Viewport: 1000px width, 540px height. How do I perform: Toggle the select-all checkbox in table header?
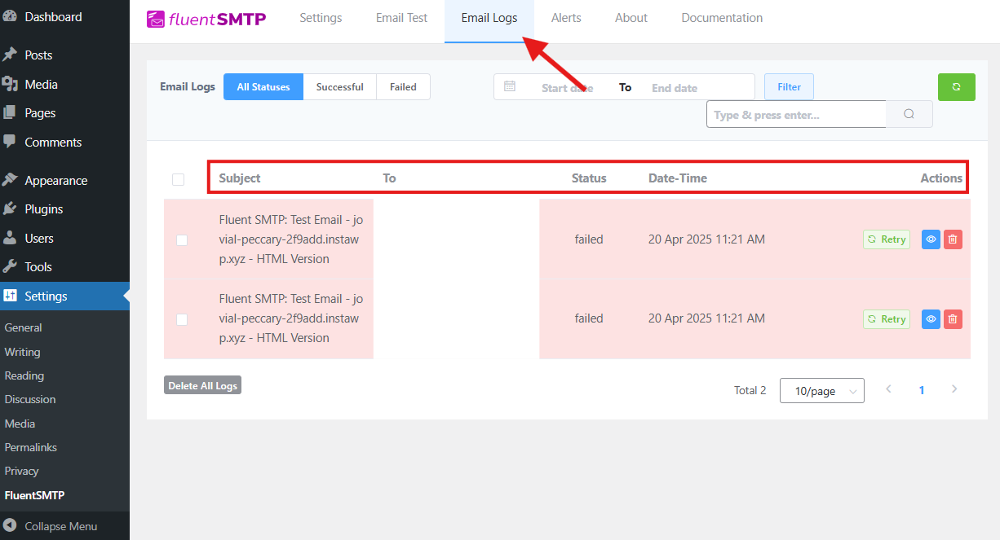coord(179,179)
